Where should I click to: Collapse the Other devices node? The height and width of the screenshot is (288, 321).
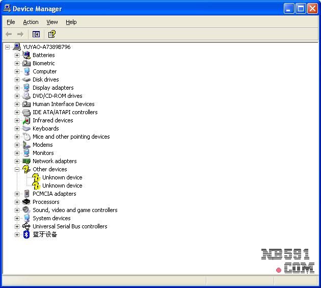pos(17,169)
